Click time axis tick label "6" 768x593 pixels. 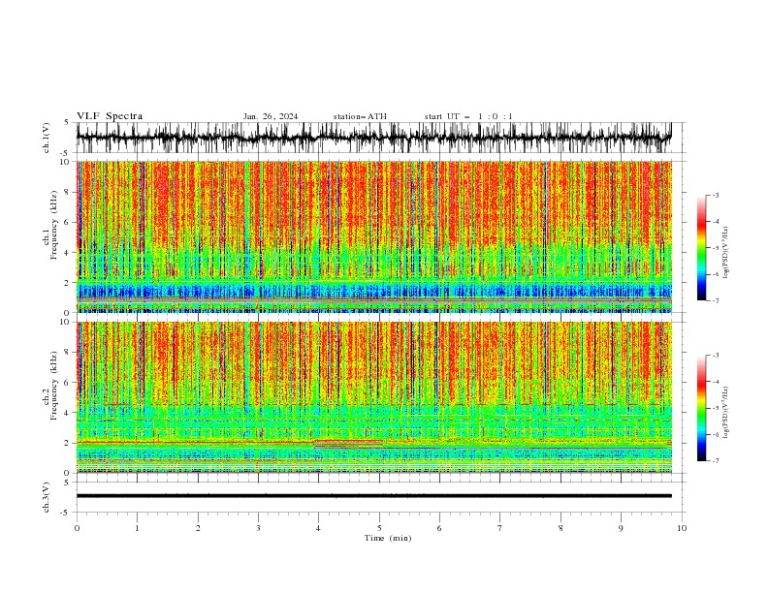coord(439,528)
